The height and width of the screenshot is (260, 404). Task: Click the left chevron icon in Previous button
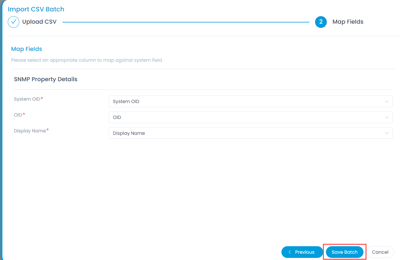point(290,252)
